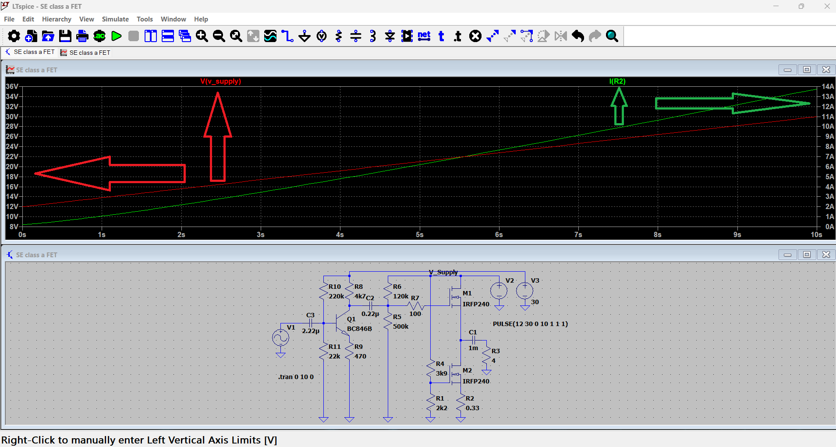Click the Undo arrow icon

(578, 36)
